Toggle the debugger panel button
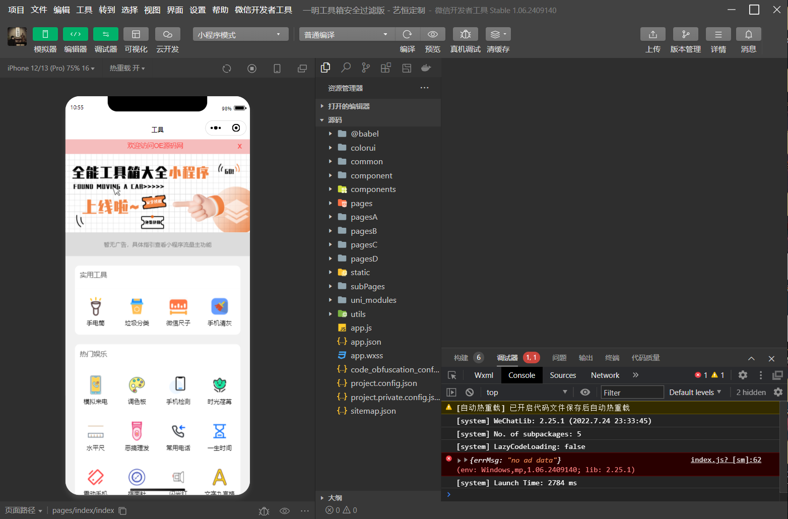The width and height of the screenshot is (788, 519). point(106,34)
